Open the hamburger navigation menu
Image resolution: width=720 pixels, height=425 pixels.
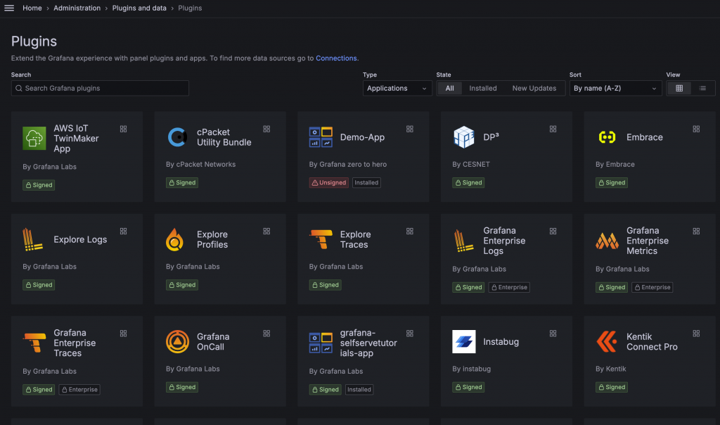coord(9,8)
